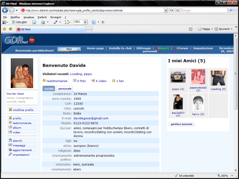
Task: Select the DD Mind browser tab
Action: point(51,29)
